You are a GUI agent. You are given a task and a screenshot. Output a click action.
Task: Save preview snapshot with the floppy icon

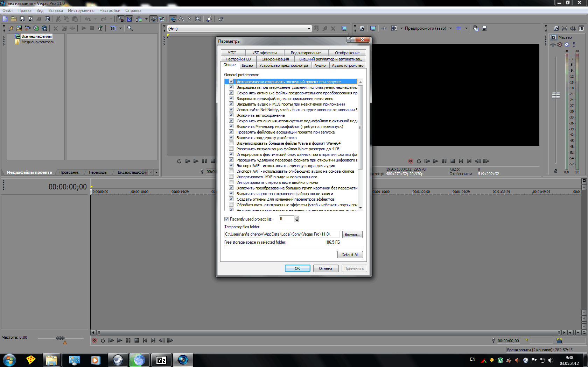[484, 28]
